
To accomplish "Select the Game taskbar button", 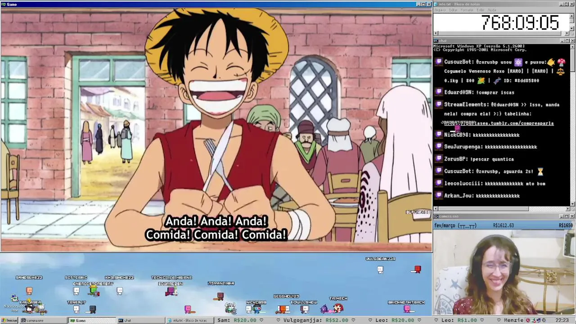I will [92, 320].
